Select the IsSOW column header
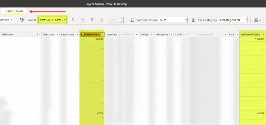 tap(178, 35)
